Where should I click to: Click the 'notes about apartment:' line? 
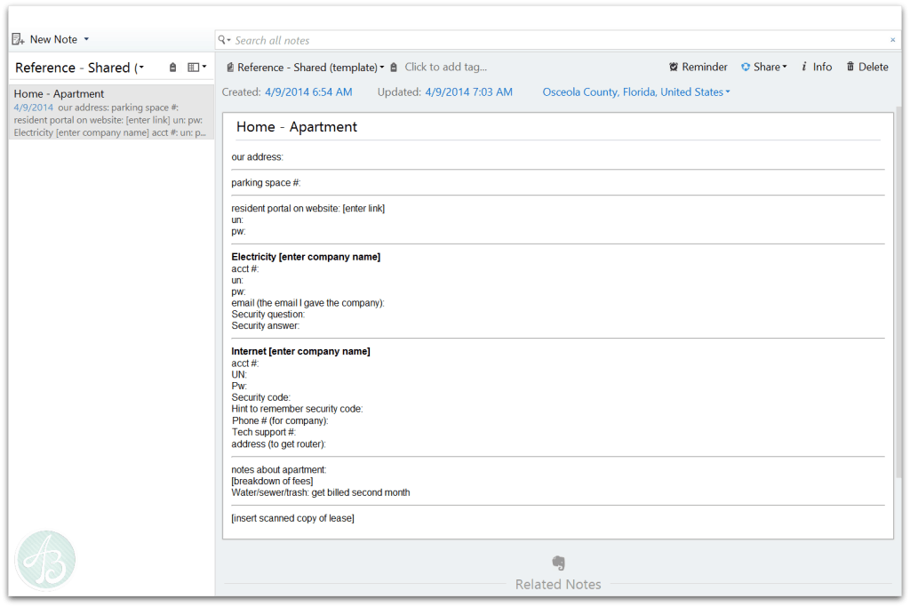(279, 469)
